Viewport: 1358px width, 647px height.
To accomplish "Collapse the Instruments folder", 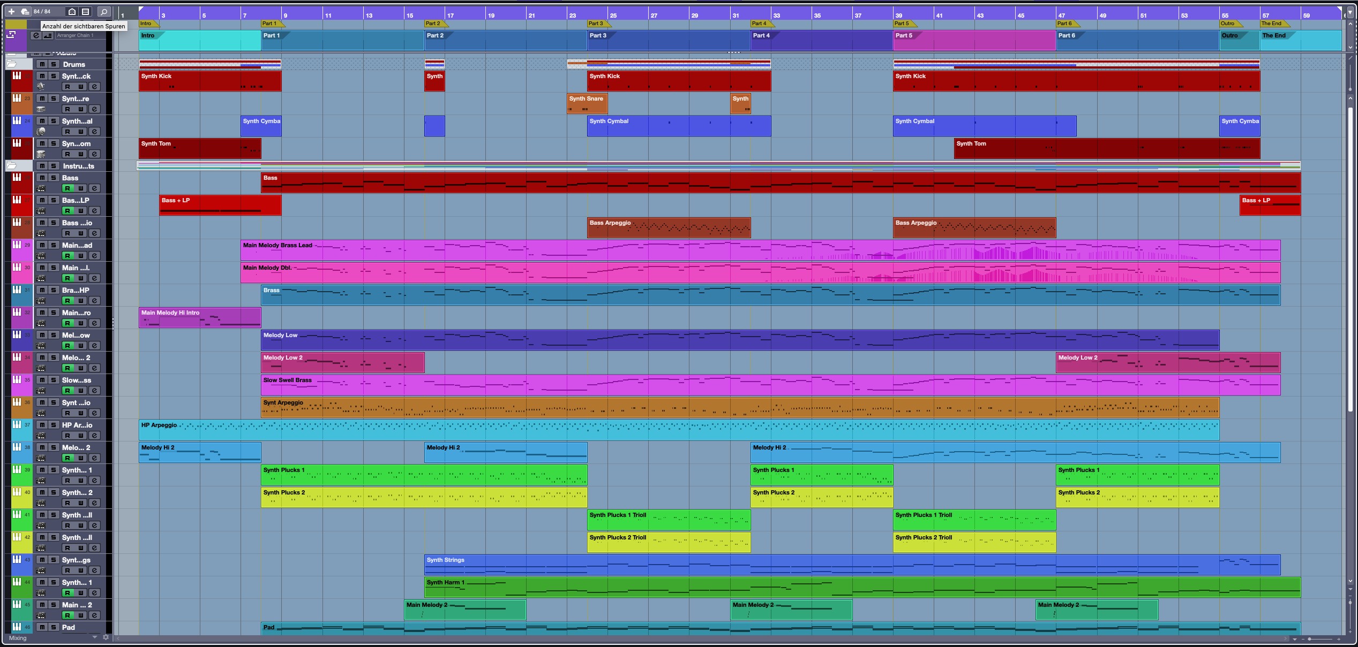I will pos(11,166).
